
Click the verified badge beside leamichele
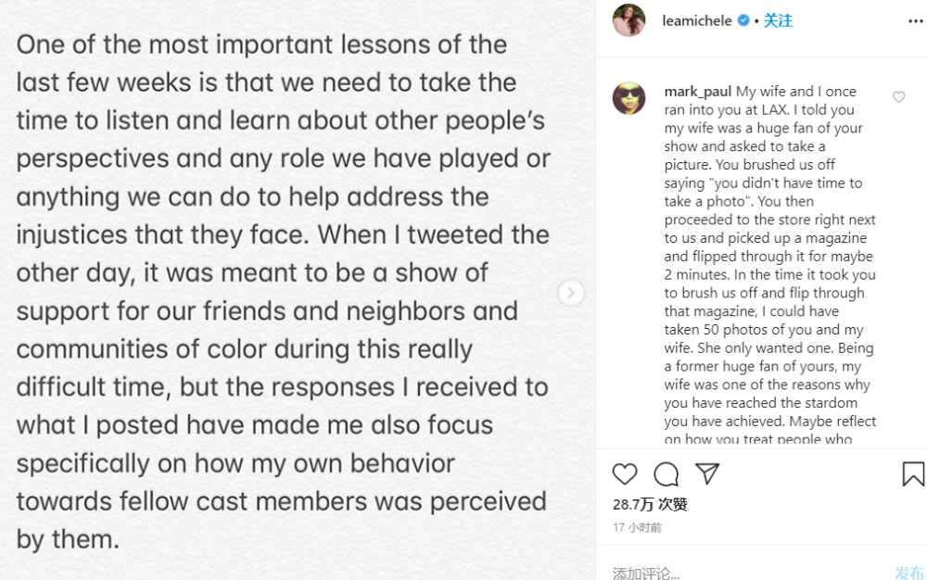(x=743, y=20)
